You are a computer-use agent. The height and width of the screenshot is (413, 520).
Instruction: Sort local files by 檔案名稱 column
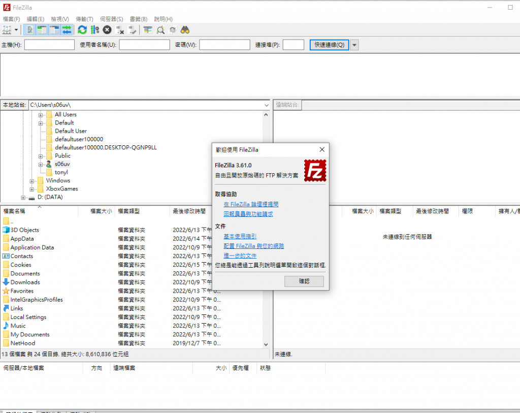click(39, 211)
